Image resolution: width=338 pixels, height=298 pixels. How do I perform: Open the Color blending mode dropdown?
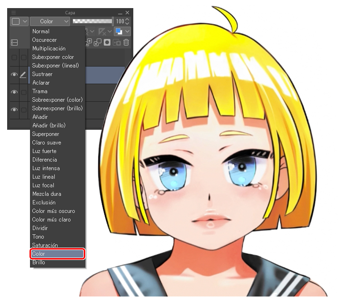pos(50,21)
